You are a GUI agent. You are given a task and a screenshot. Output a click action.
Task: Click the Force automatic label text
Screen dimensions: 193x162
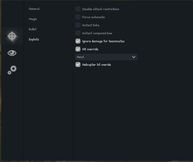click(94, 17)
